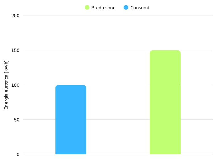
Task: Click the 150 y-axis tick label
Action: [15, 50]
